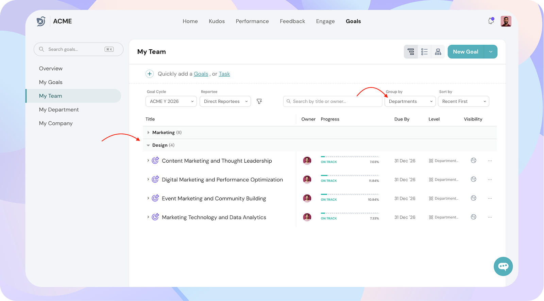The height and width of the screenshot is (301, 544).
Task: Click the department level icon for Content Marketing
Action: pyautogui.click(x=431, y=161)
